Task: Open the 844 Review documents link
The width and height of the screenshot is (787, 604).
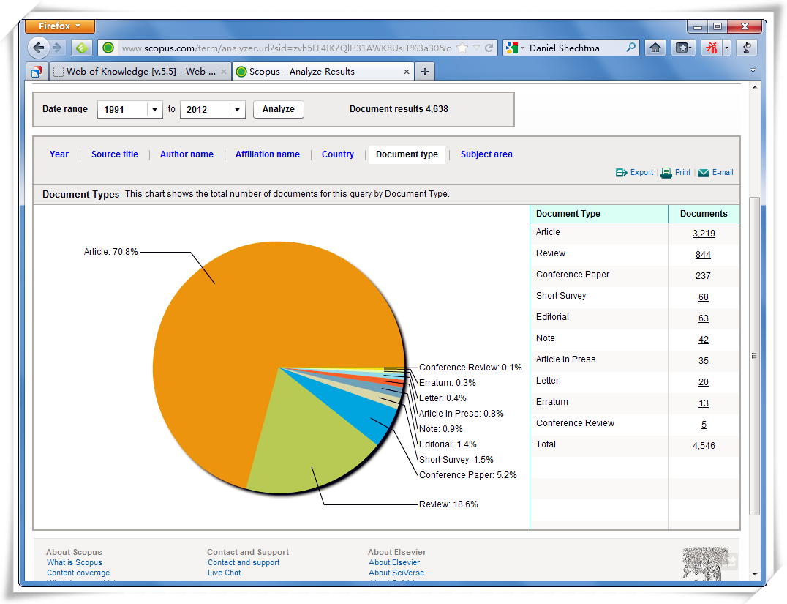Action: (x=703, y=255)
